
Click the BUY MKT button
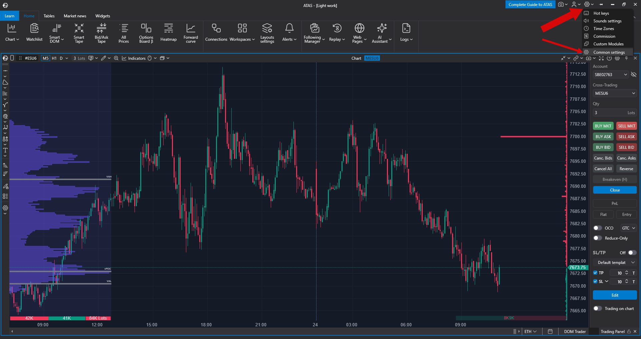(x=603, y=126)
